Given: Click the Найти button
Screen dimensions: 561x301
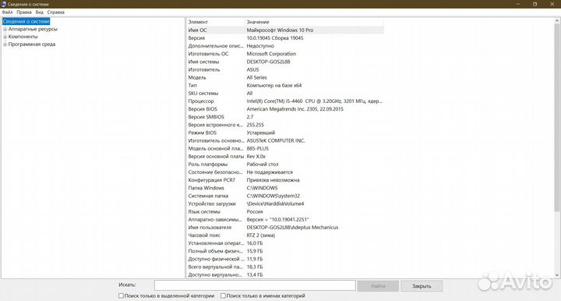Looking at the screenshot, I should [x=378, y=286].
